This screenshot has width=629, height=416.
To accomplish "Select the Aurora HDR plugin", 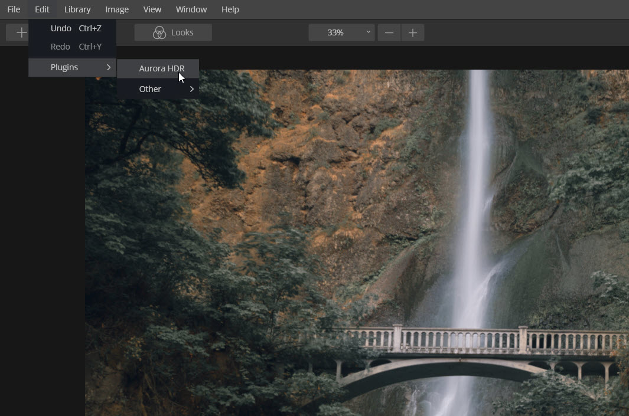I will (x=158, y=68).
